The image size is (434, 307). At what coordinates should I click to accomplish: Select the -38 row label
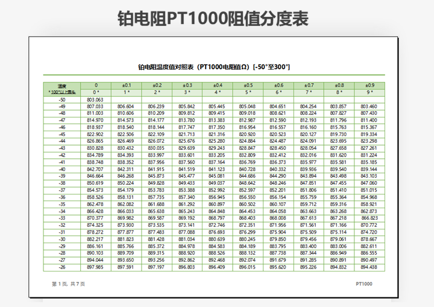click(x=62, y=183)
